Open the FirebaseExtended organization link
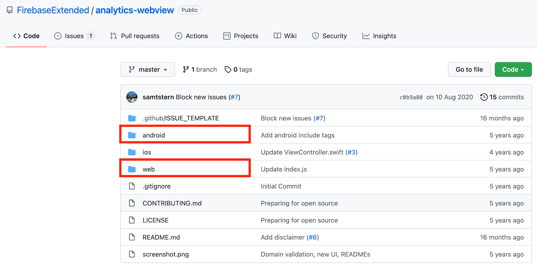Viewport: 537px width, 269px height. tap(53, 10)
